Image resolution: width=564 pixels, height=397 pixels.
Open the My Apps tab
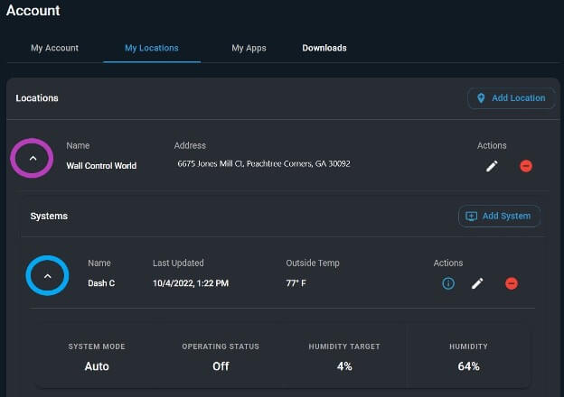point(249,48)
